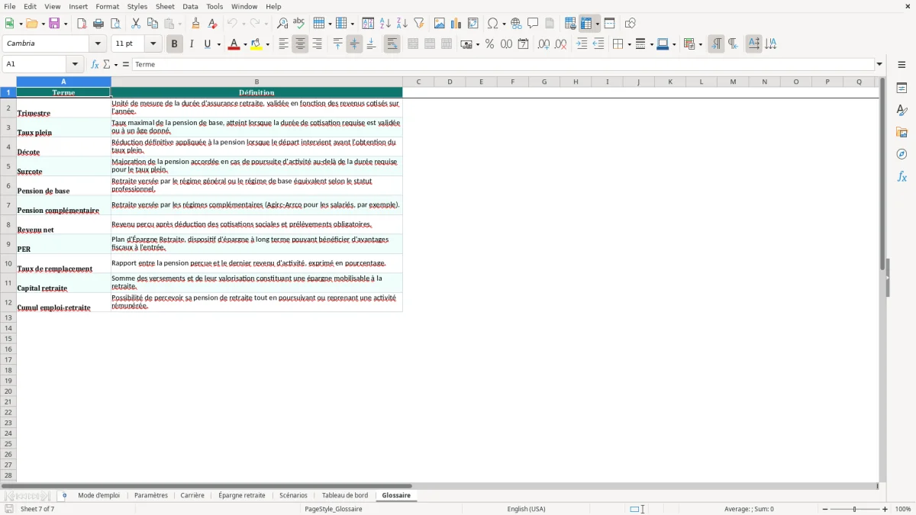Expand the Name Box dropdown
This screenshot has width=916, height=515.
[x=75, y=64]
